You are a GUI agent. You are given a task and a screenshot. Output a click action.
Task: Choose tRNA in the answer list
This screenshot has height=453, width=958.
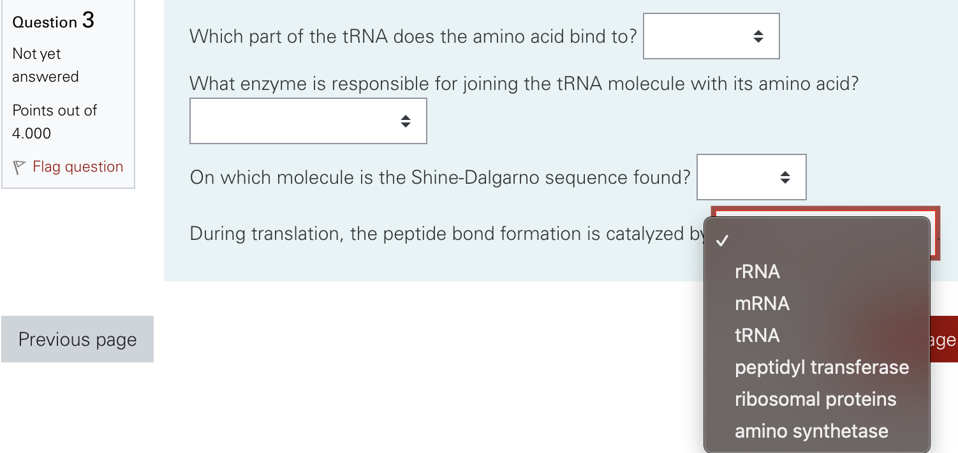tap(757, 335)
